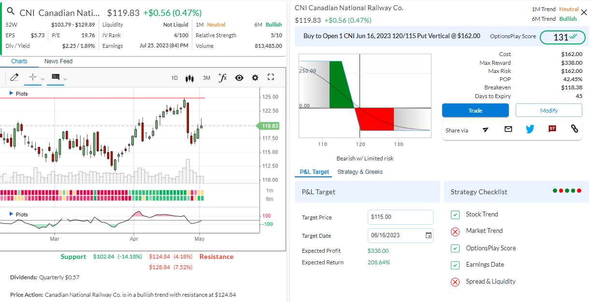Toggle the Stock Trend checklist checkbox

point(455,215)
